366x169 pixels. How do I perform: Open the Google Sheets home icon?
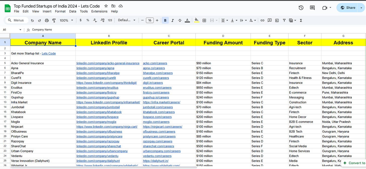tap(8, 9)
